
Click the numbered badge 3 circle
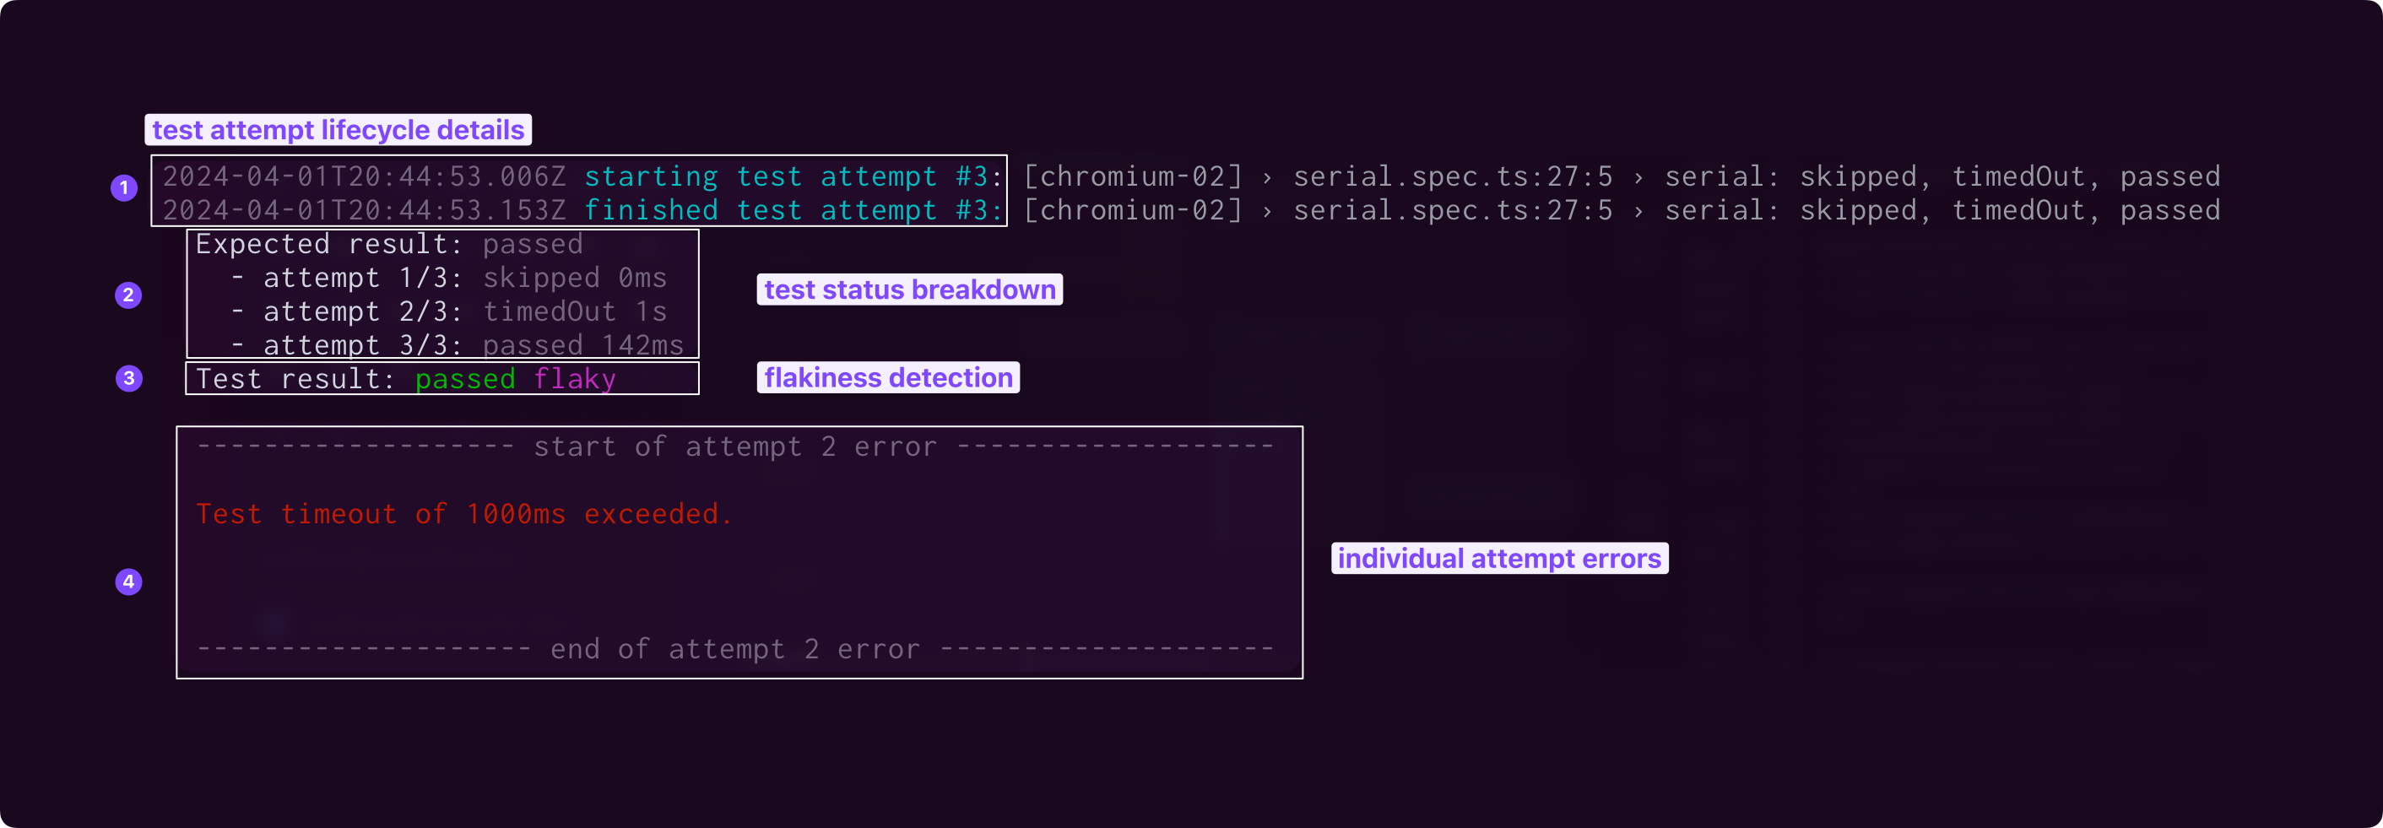(128, 378)
